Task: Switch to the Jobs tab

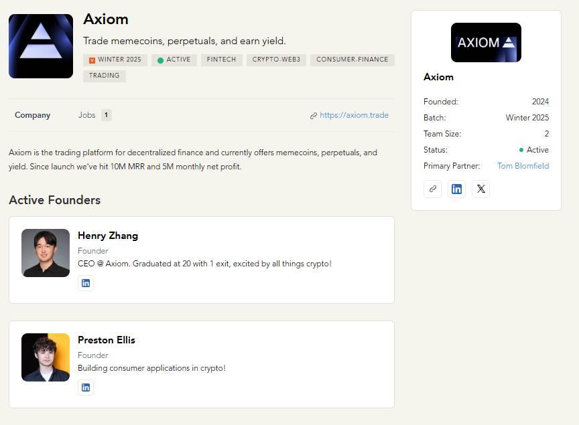Action: tap(86, 115)
